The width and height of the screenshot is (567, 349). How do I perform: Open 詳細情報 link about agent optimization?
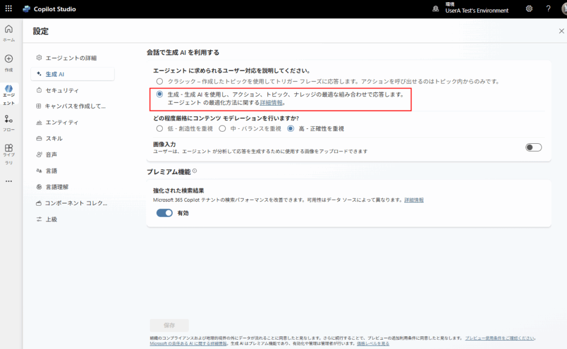(271, 103)
